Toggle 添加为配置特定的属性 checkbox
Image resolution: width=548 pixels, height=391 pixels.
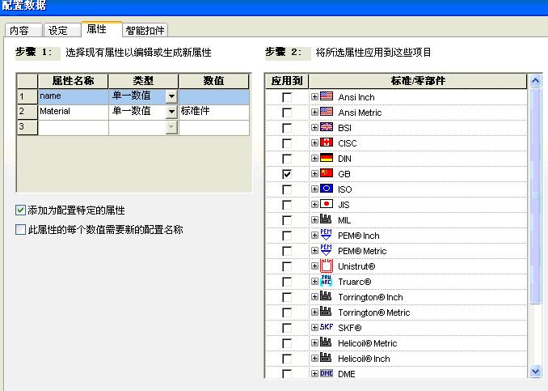coord(21,210)
